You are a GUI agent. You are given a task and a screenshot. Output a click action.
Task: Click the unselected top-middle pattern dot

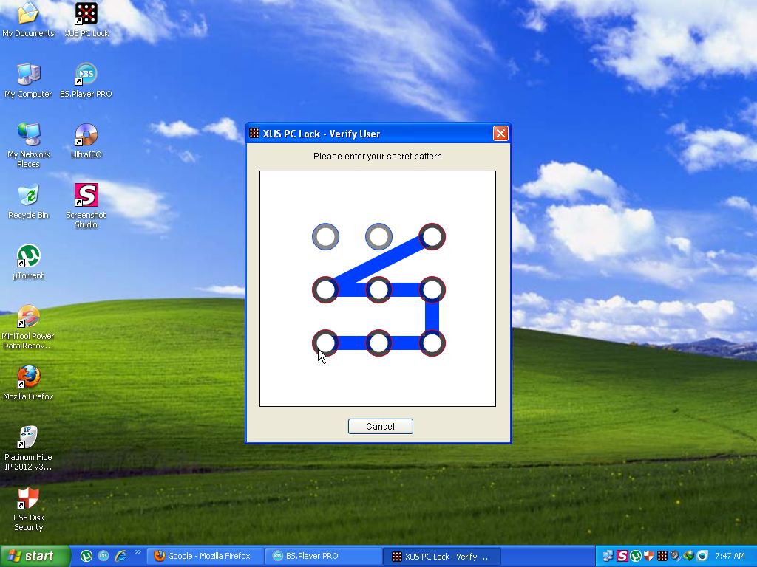point(378,237)
